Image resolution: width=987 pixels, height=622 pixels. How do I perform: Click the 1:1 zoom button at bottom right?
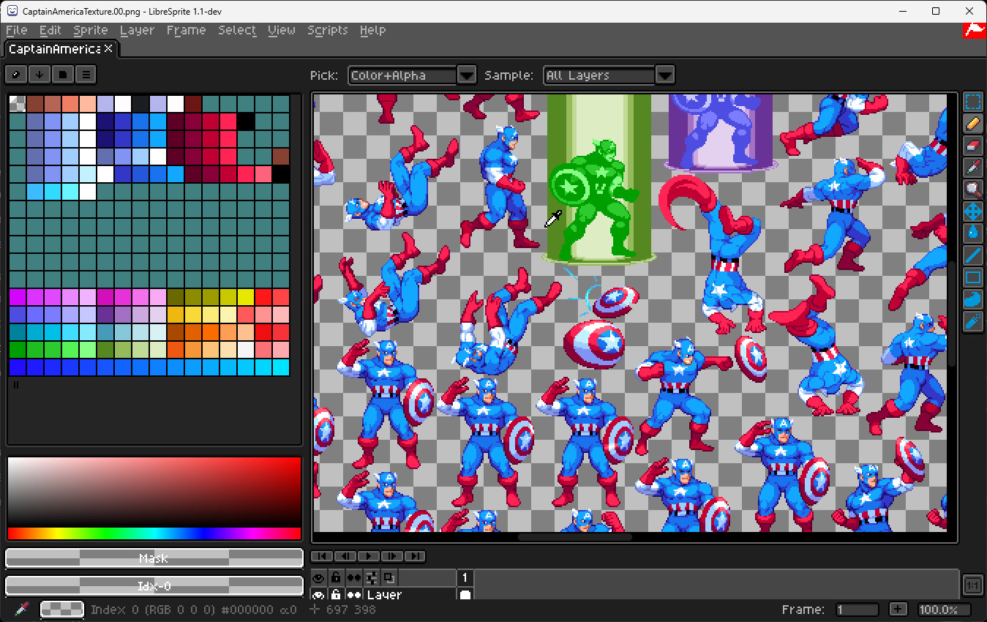pyautogui.click(x=972, y=585)
